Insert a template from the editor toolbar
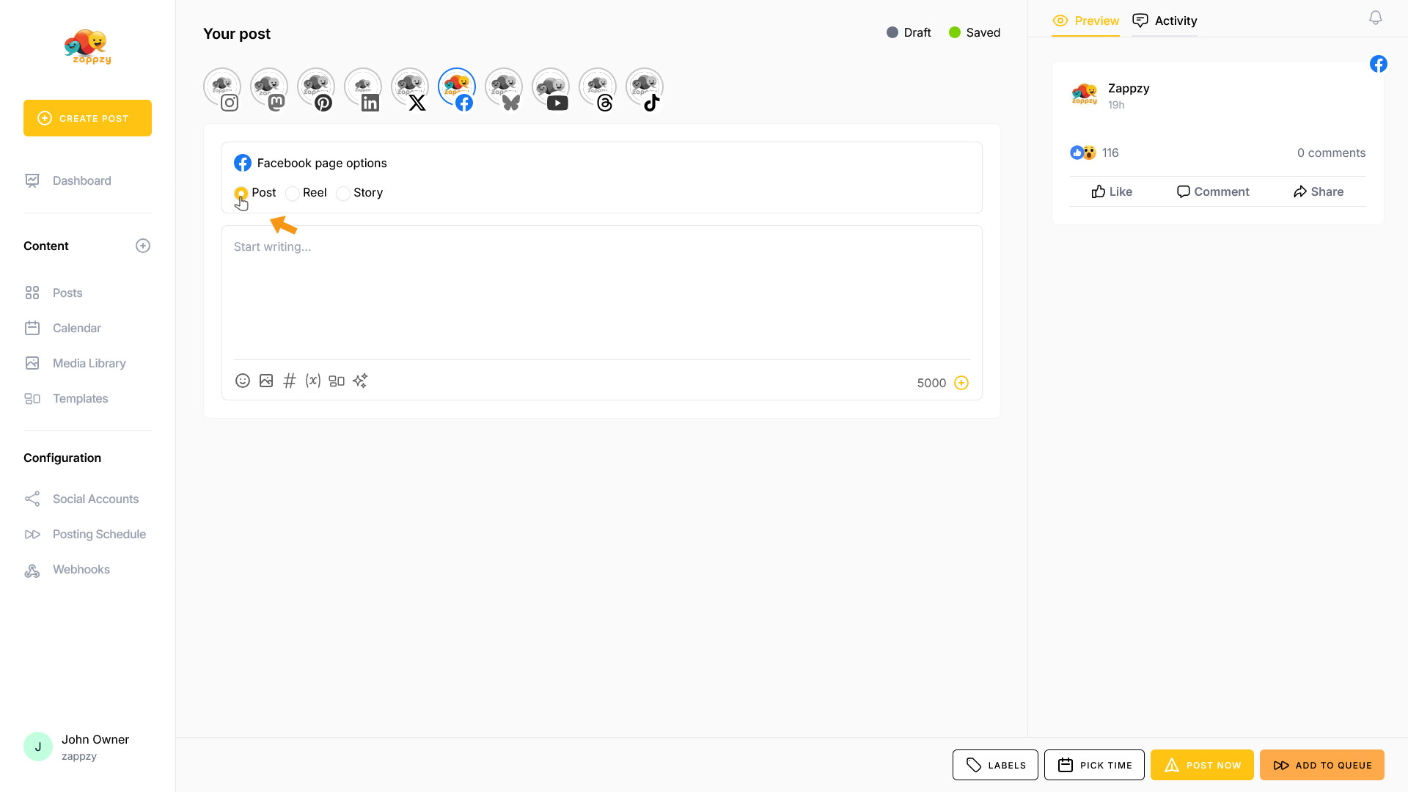Viewport: 1408px width, 792px height. [x=337, y=381]
